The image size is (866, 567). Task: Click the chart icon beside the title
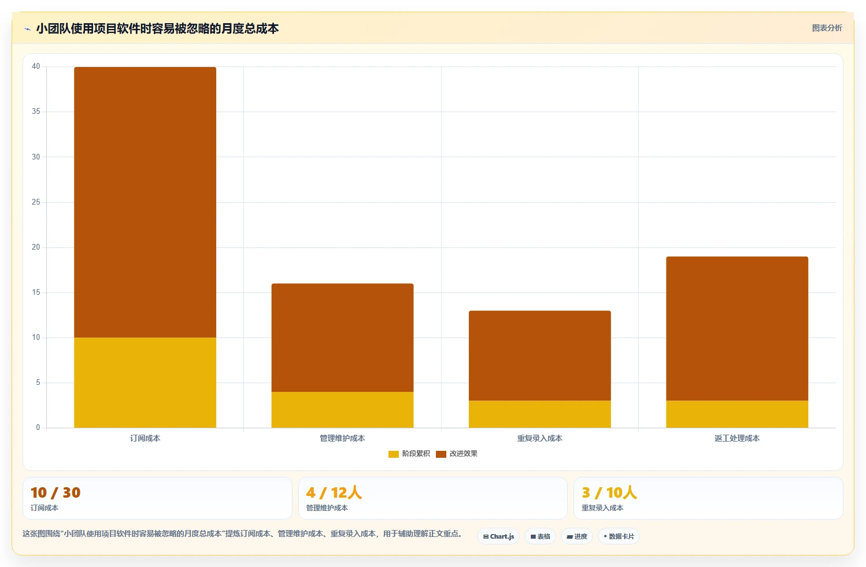pos(27,29)
